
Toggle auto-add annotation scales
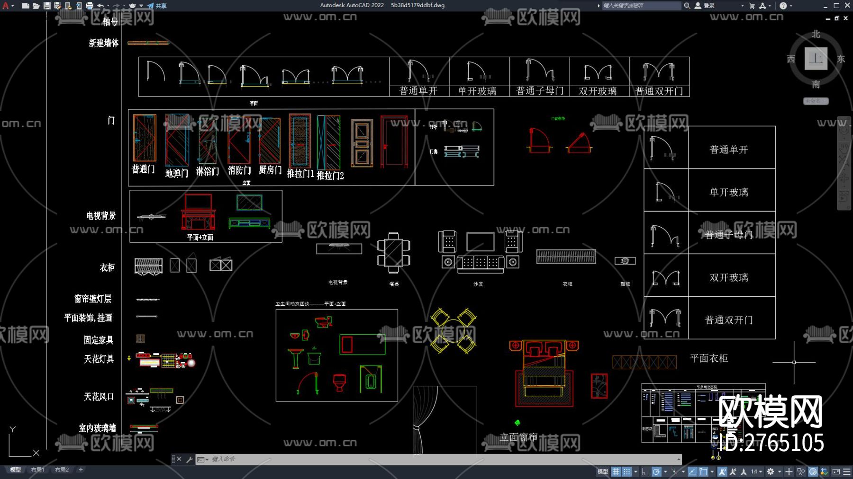coord(733,471)
